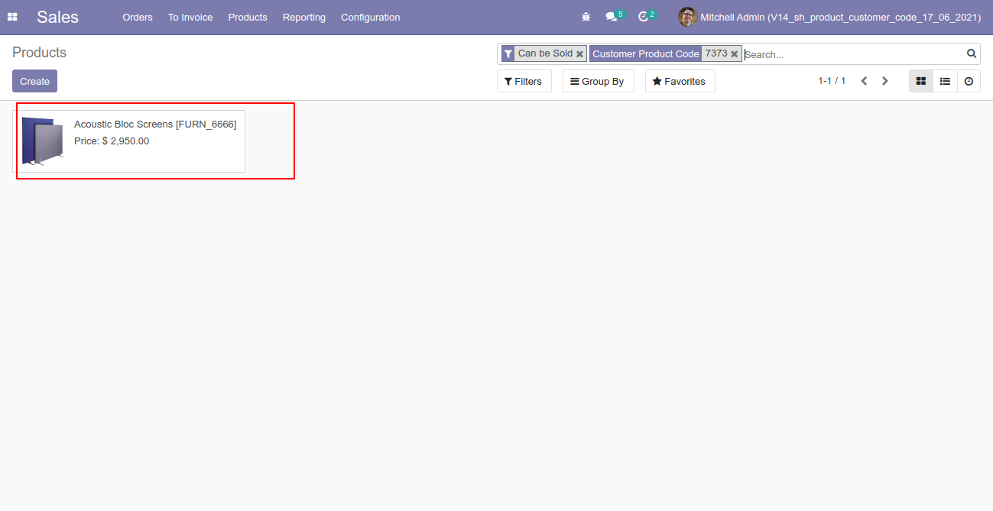The height and width of the screenshot is (511, 993).
Task: Click the debug bug icon
Action: [x=586, y=17]
